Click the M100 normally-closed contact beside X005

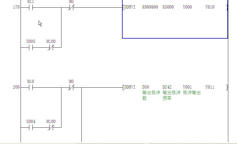coord(51,47)
